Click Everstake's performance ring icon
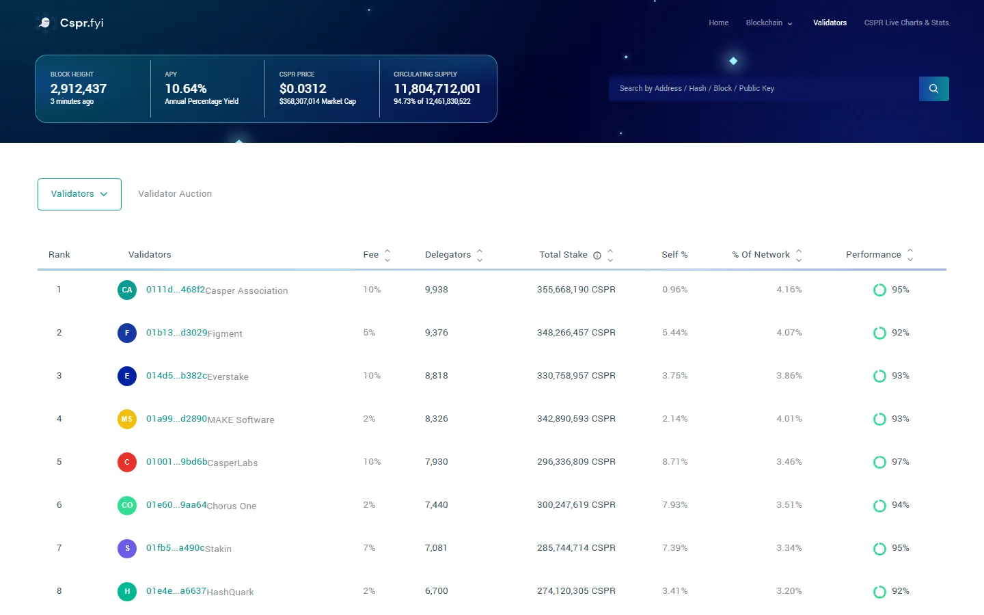984x615 pixels. pos(879,376)
